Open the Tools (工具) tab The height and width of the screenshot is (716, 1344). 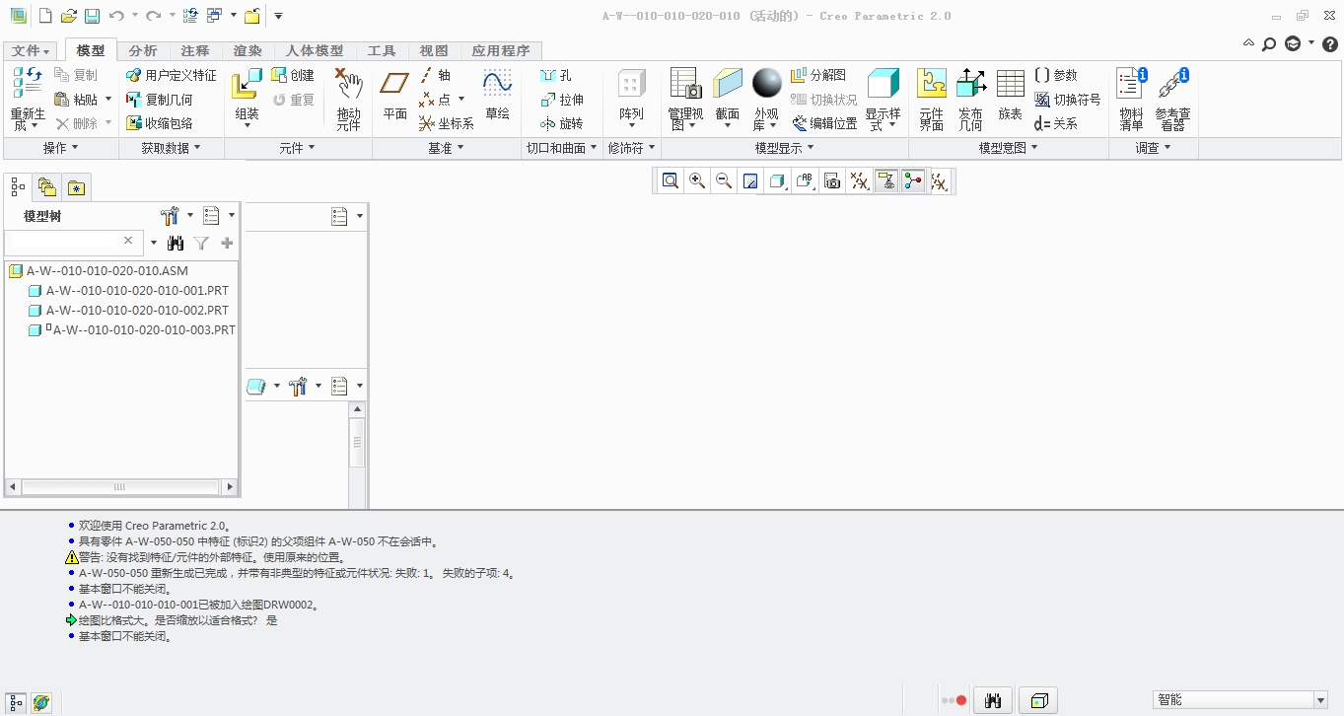(x=382, y=50)
